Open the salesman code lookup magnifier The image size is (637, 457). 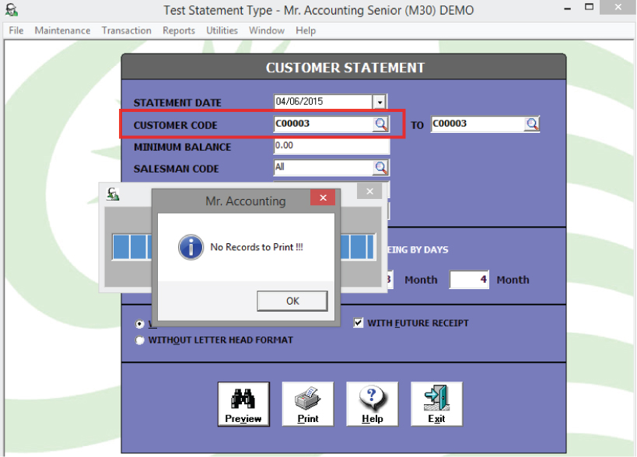tap(380, 168)
